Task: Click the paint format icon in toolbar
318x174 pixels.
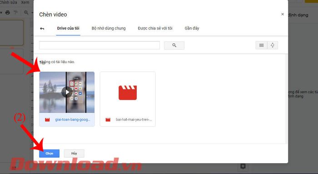Action: pos(16,13)
